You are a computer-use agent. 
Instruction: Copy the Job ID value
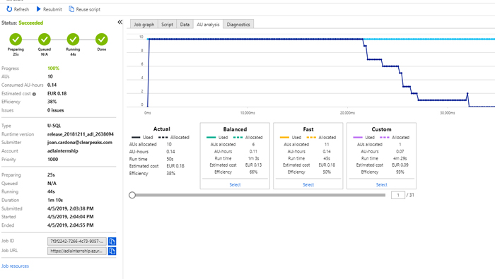pos(112,242)
